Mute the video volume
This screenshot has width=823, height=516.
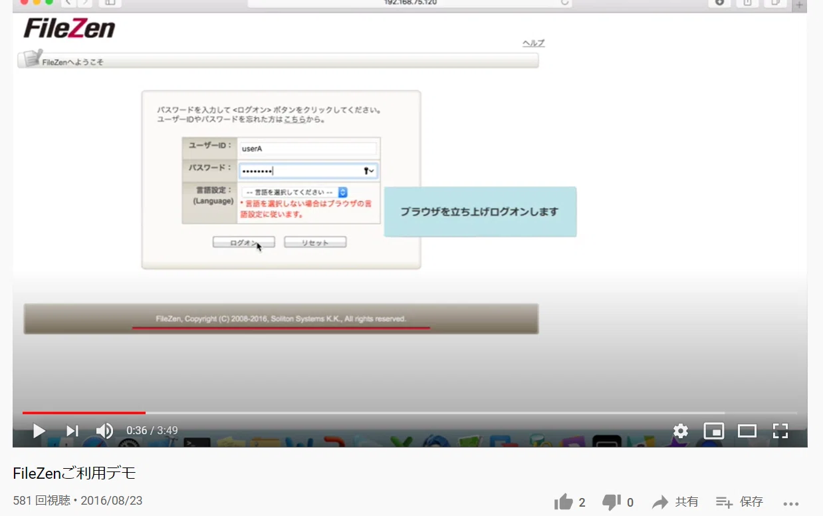tap(104, 431)
